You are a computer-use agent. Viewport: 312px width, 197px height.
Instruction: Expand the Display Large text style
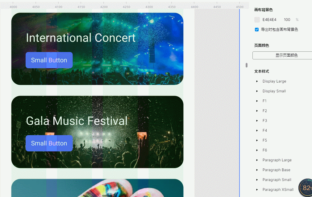257,81
